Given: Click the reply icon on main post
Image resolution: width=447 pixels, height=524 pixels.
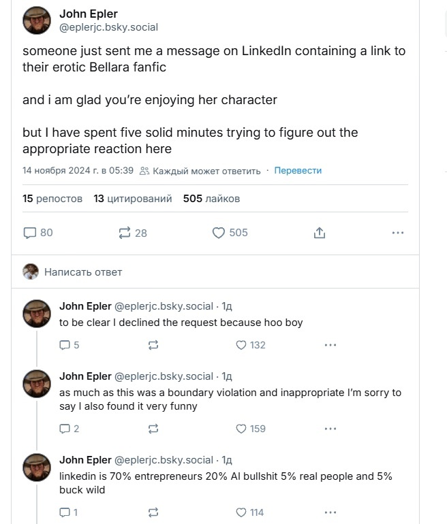Looking at the screenshot, I should [30, 233].
